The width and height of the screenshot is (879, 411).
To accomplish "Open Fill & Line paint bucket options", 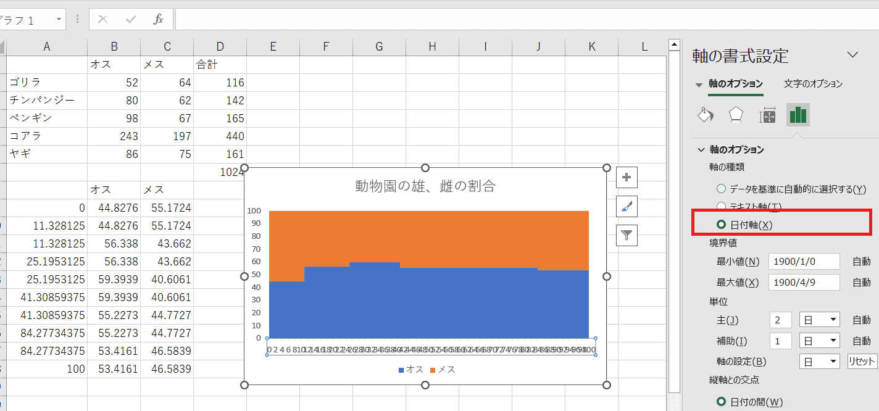I will click(x=705, y=115).
